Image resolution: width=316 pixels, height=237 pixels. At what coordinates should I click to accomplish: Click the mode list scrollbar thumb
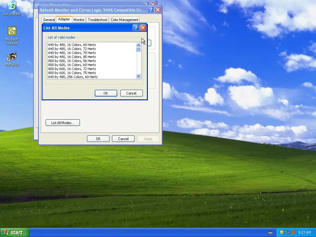pyautogui.click(x=138, y=50)
